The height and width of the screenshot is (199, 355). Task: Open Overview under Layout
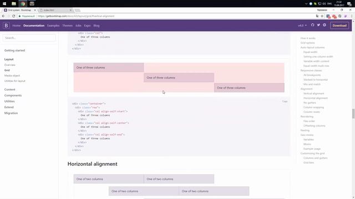click(x=10, y=65)
